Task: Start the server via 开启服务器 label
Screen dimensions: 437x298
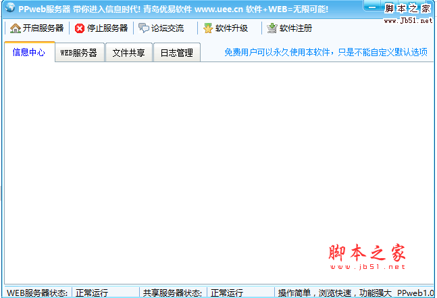Action: [43, 28]
